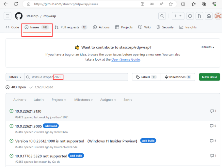Open the Wiki tab
This screenshot has width=222, height=167.
144,27
